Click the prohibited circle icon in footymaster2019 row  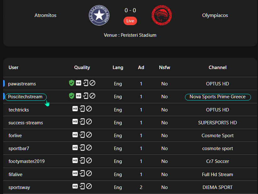click(89, 160)
